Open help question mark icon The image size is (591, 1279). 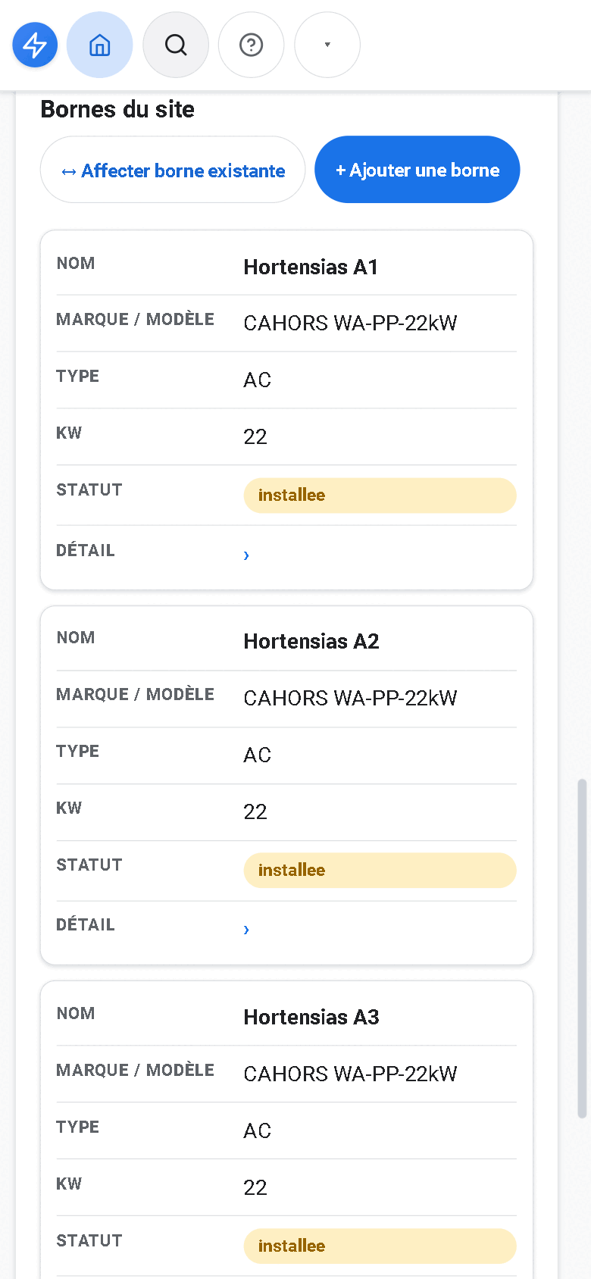click(252, 45)
